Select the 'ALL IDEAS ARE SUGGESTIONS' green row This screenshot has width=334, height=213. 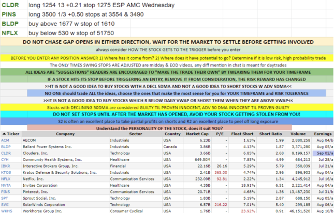(167, 72)
